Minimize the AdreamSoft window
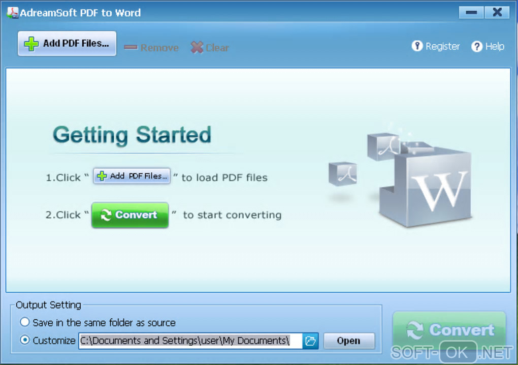The height and width of the screenshot is (365, 518). [471, 13]
